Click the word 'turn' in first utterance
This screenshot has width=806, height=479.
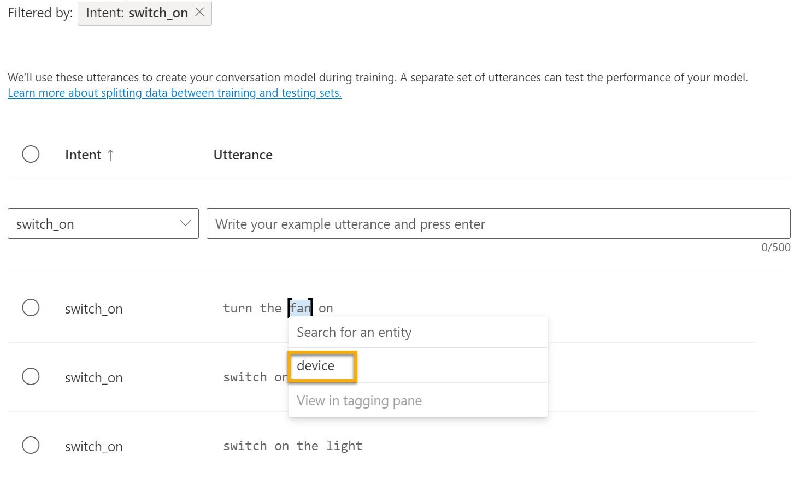tap(237, 309)
